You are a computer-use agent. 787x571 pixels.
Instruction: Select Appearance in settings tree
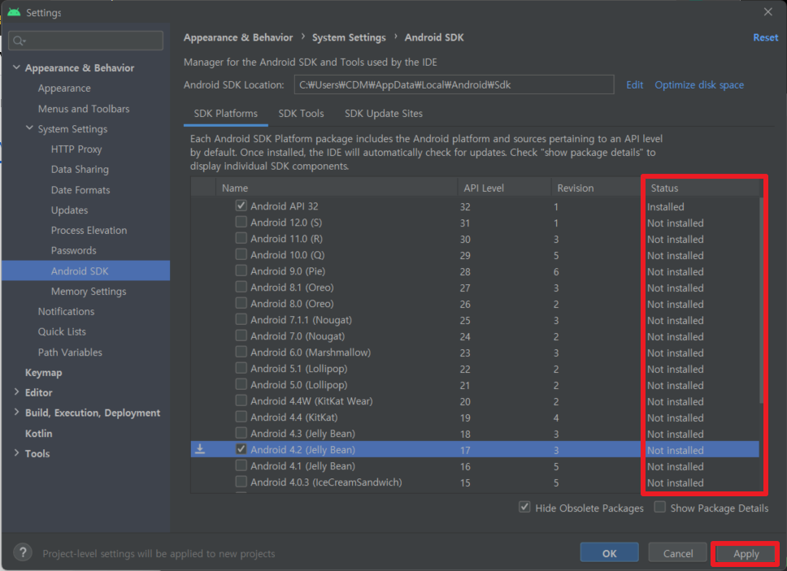click(x=64, y=88)
